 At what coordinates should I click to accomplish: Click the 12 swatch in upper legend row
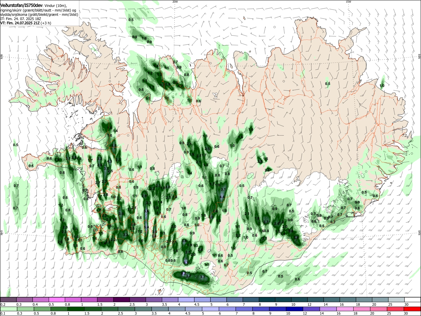pyautogui.click(x=315, y=300)
